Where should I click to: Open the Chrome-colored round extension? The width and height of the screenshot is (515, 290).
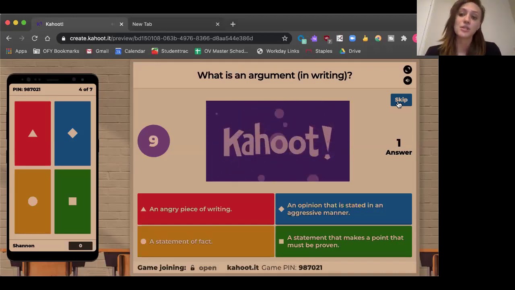click(x=378, y=38)
